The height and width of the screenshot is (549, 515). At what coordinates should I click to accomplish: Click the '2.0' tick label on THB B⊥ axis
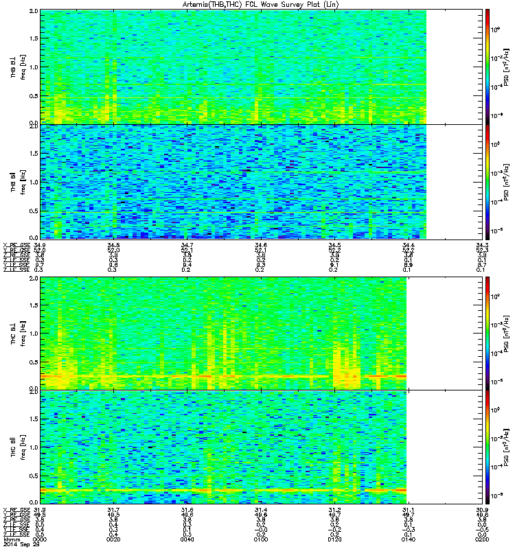pos(34,11)
